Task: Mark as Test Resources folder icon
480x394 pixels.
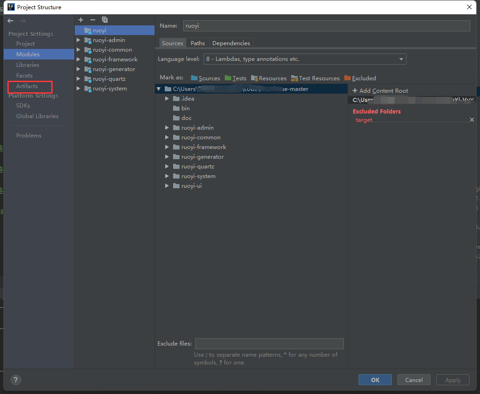Action: click(294, 78)
